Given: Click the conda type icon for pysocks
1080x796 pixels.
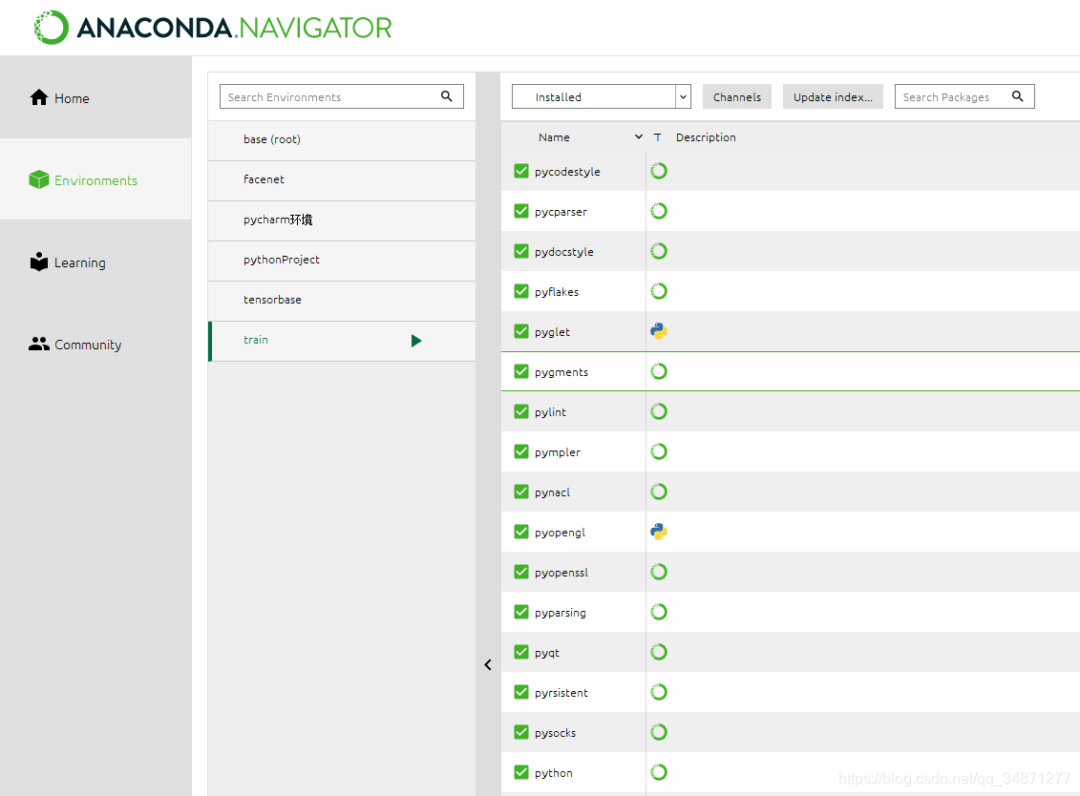Looking at the screenshot, I should click(659, 731).
